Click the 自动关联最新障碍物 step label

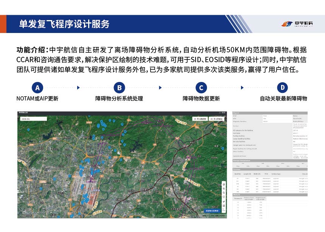click(x=283, y=99)
